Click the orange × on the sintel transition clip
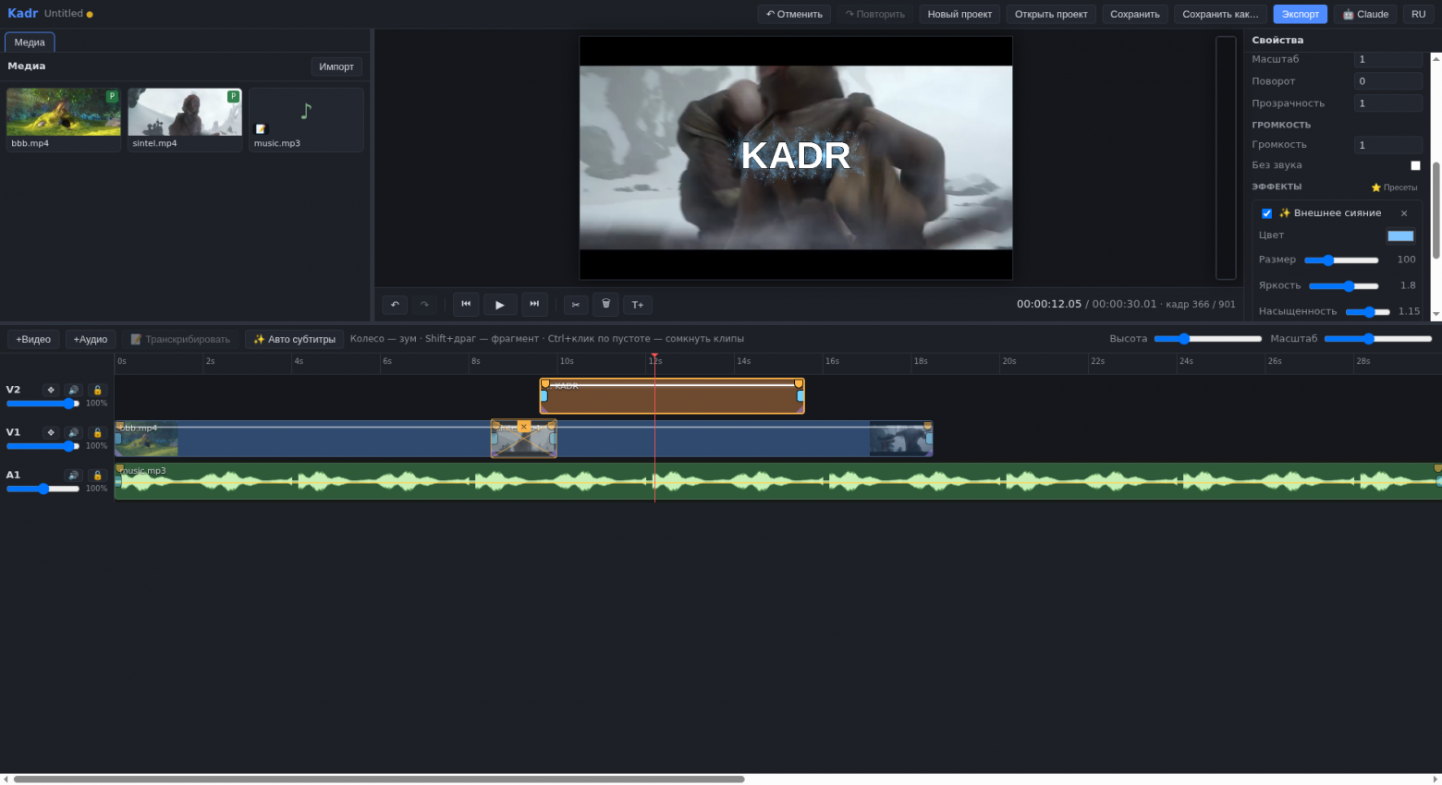The height and width of the screenshot is (785, 1442). (x=523, y=427)
